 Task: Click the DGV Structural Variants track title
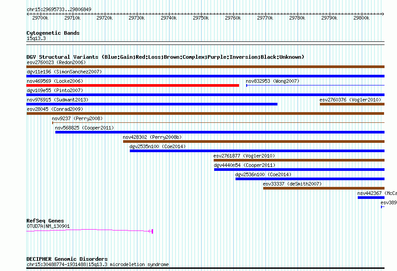tap(165, 57)
